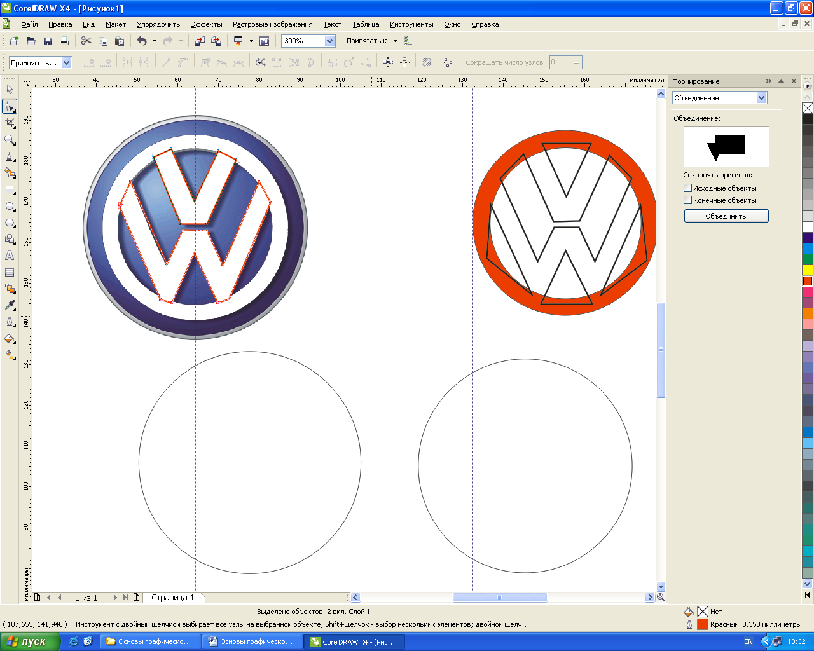The height and width of the screenshot is (651, 814).
Task: Click the Объединить button
Action: click(726, 216)
